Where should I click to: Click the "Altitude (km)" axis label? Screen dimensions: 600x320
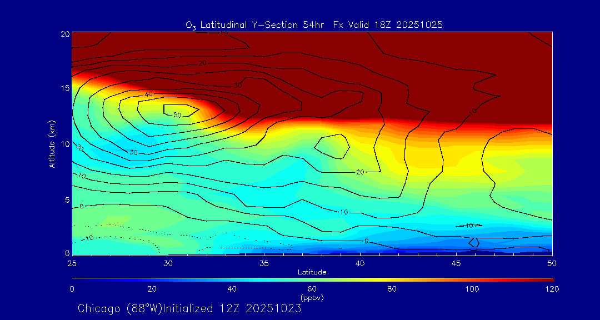pyautogui.click(x=51, y=144)
